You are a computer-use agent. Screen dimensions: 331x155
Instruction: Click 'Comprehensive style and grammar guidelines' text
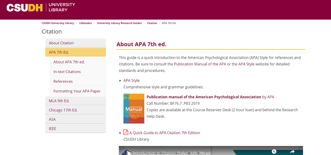(163, 87)
